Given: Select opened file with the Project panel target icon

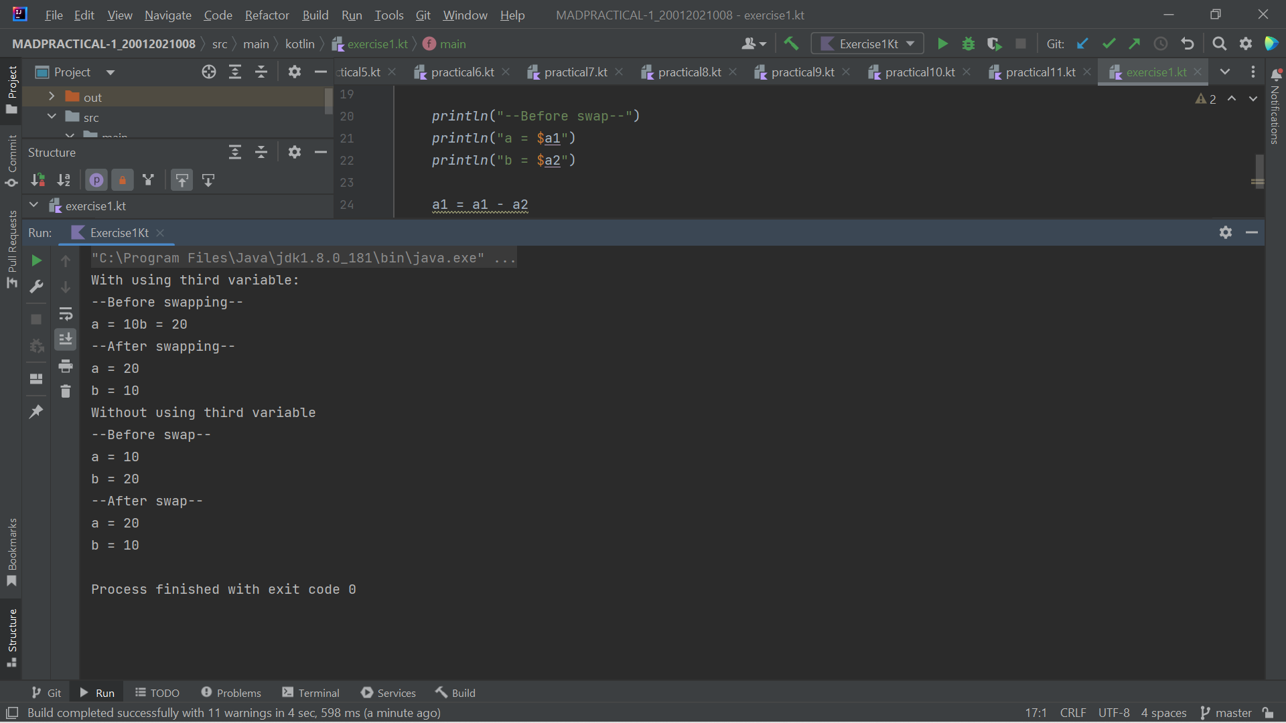Looking at the screenshot, I should (209, 72).
